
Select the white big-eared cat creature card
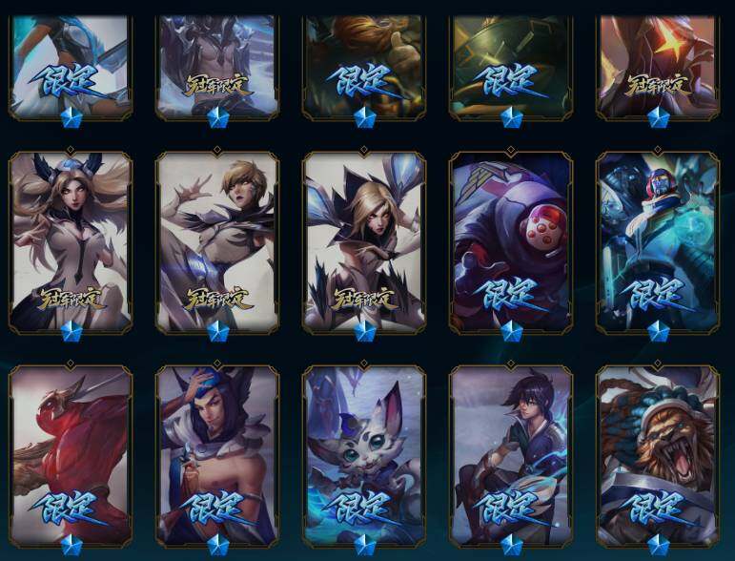[x=364, y=456]
